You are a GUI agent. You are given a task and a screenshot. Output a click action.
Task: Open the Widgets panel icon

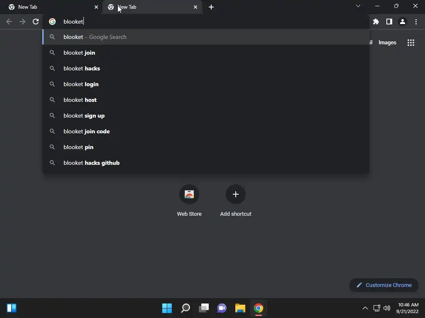click(x=12, y=308)
